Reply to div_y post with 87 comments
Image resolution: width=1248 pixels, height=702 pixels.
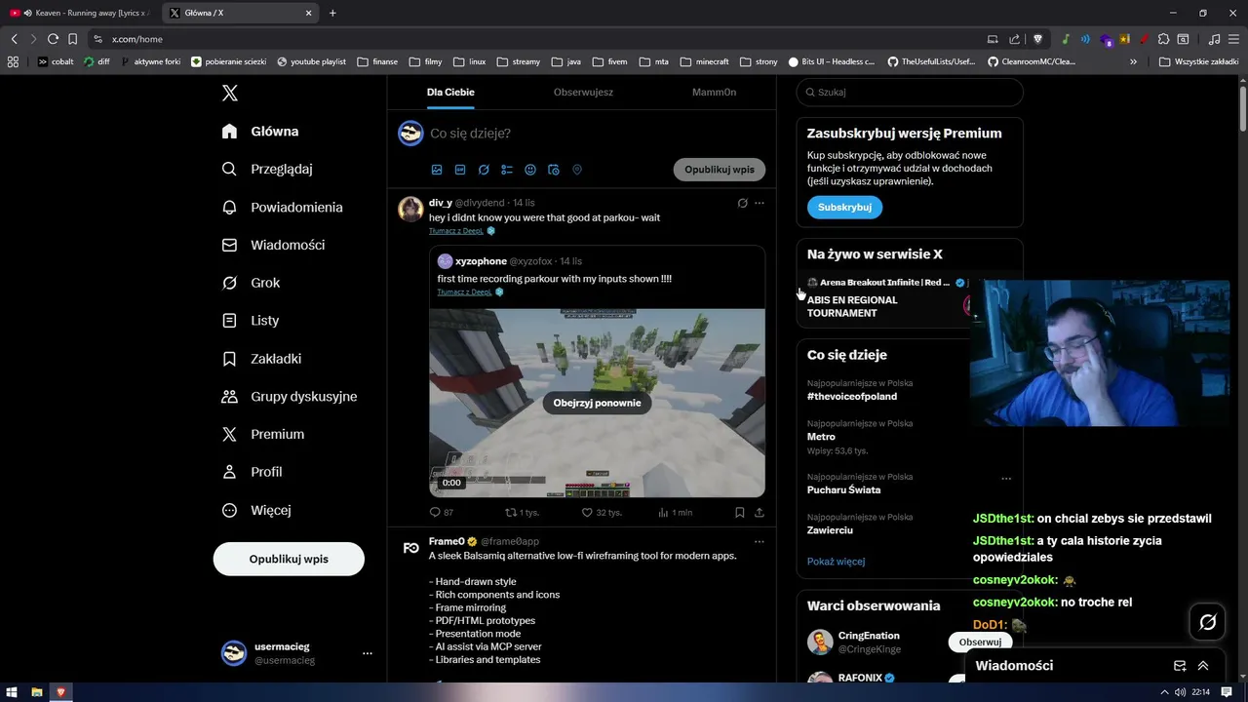pos(442,512)
